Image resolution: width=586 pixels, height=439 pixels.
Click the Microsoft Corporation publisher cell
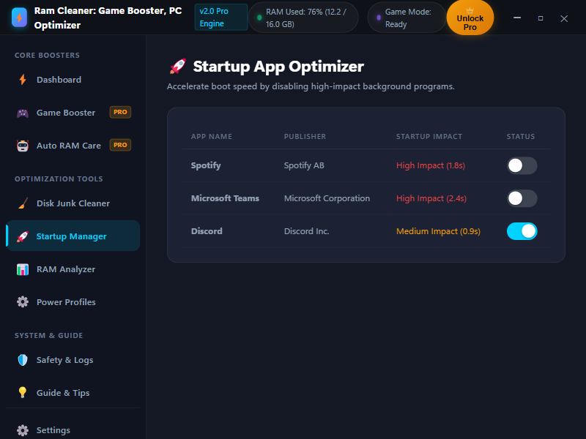pyautogui.click(x=327, y=198)
